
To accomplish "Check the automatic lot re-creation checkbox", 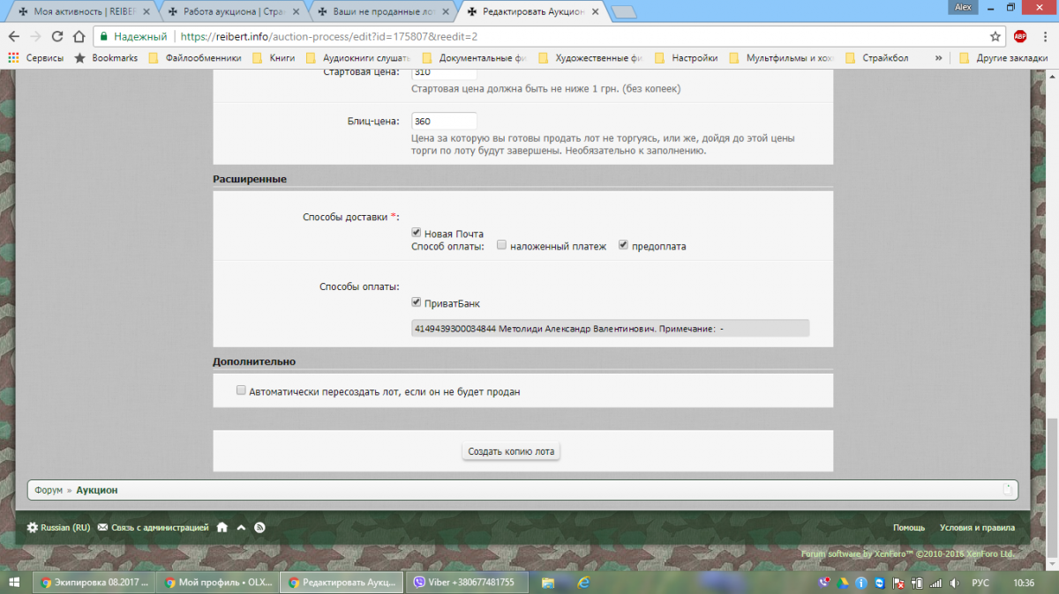I will click(241, 390).
